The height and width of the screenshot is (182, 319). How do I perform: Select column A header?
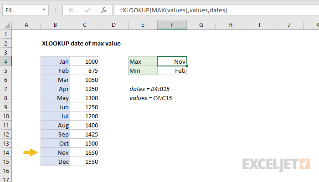pos(26,25)
